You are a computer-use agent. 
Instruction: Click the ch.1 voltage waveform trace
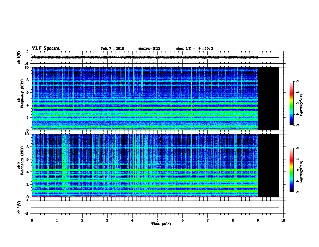145,57
